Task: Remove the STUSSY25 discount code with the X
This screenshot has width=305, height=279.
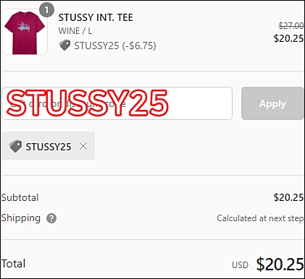Action: point(83,146)
